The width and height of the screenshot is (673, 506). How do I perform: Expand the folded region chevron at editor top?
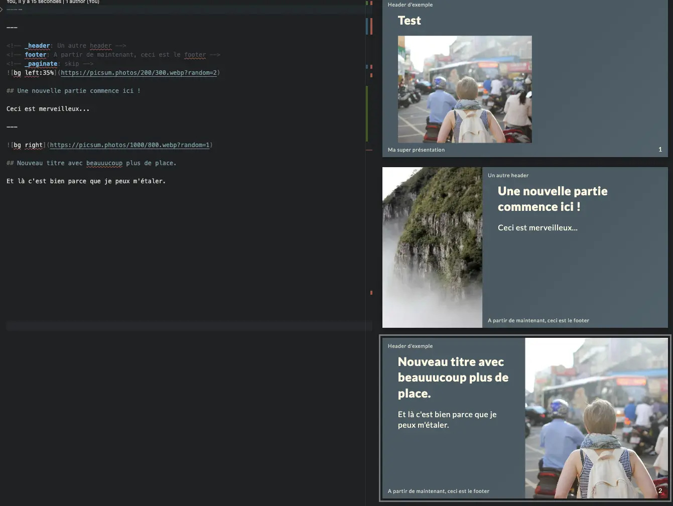point(2,9)
